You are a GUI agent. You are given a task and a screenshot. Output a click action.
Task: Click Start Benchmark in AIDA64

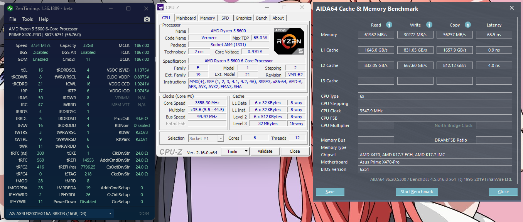[417, 192]
